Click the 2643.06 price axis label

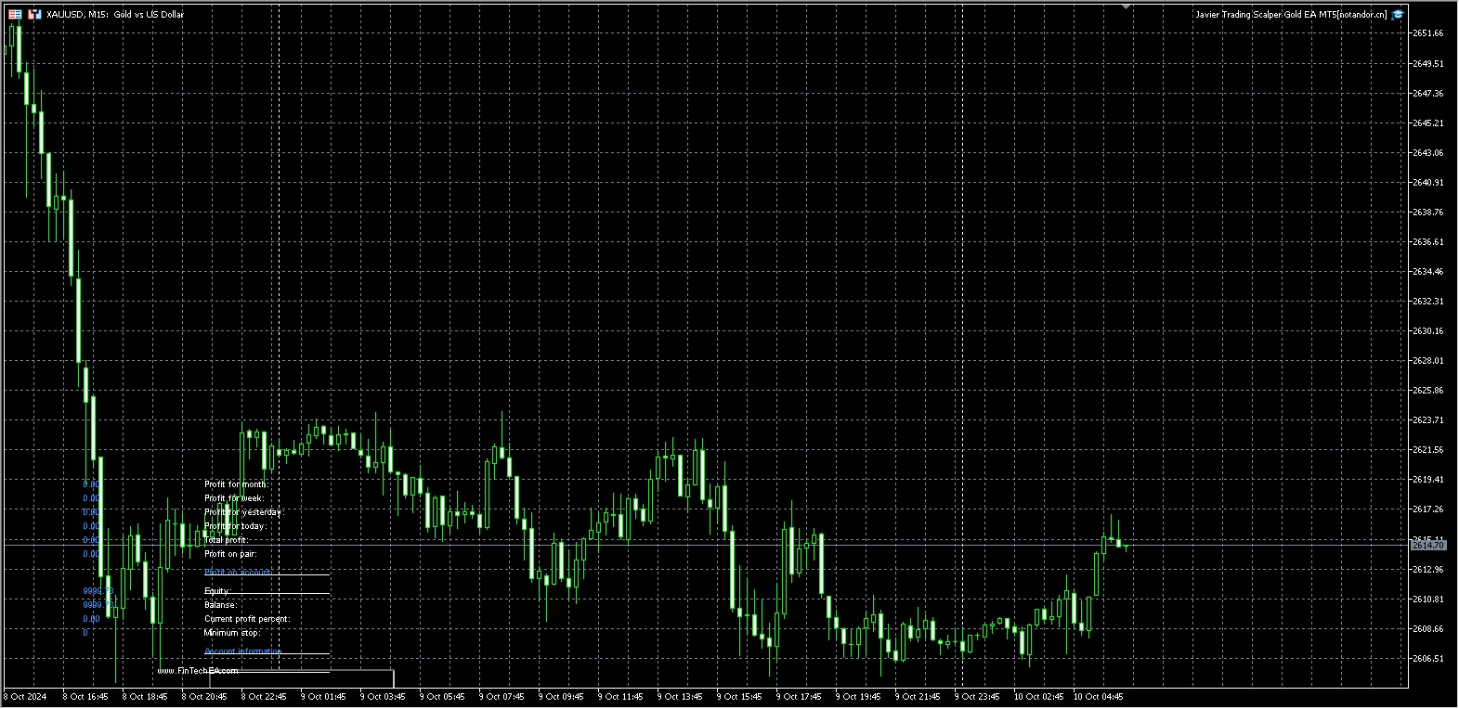click(x=1427, y=152)
